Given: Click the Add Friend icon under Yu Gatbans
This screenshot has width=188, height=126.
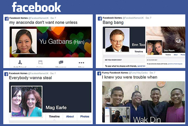Looking at the screenshot, I should 20,62.
